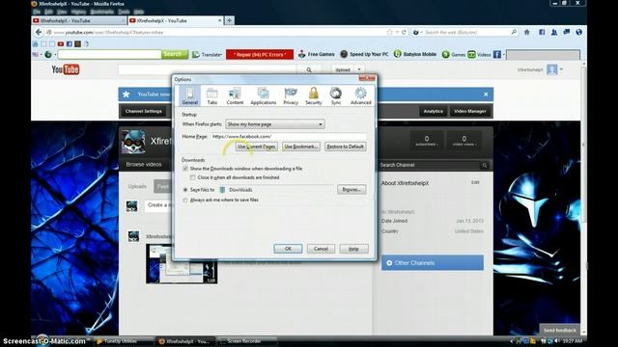Open the Screen Recorder taskbar item
The height and width of the screenshot is (347, 618).
click(x=246, y=341)
